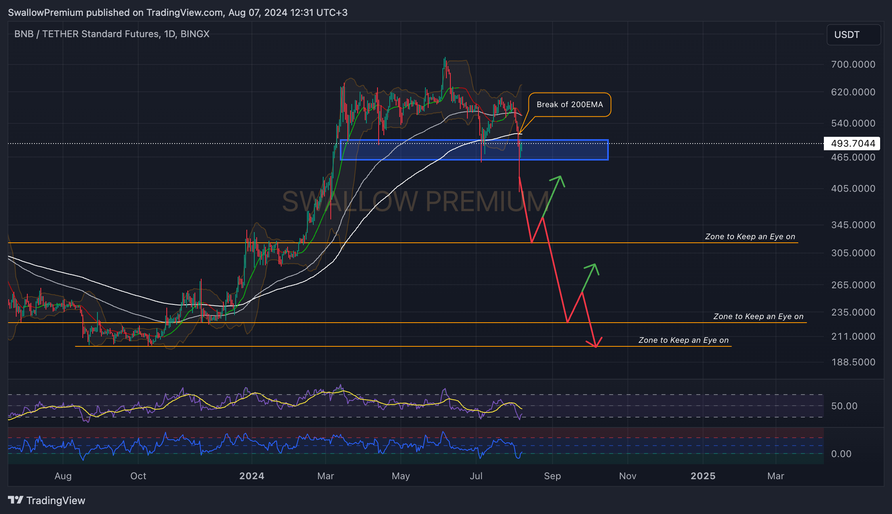892x514 pixels.
Task: Click the RSI 50.00 scale label
Action: point(844,406)
